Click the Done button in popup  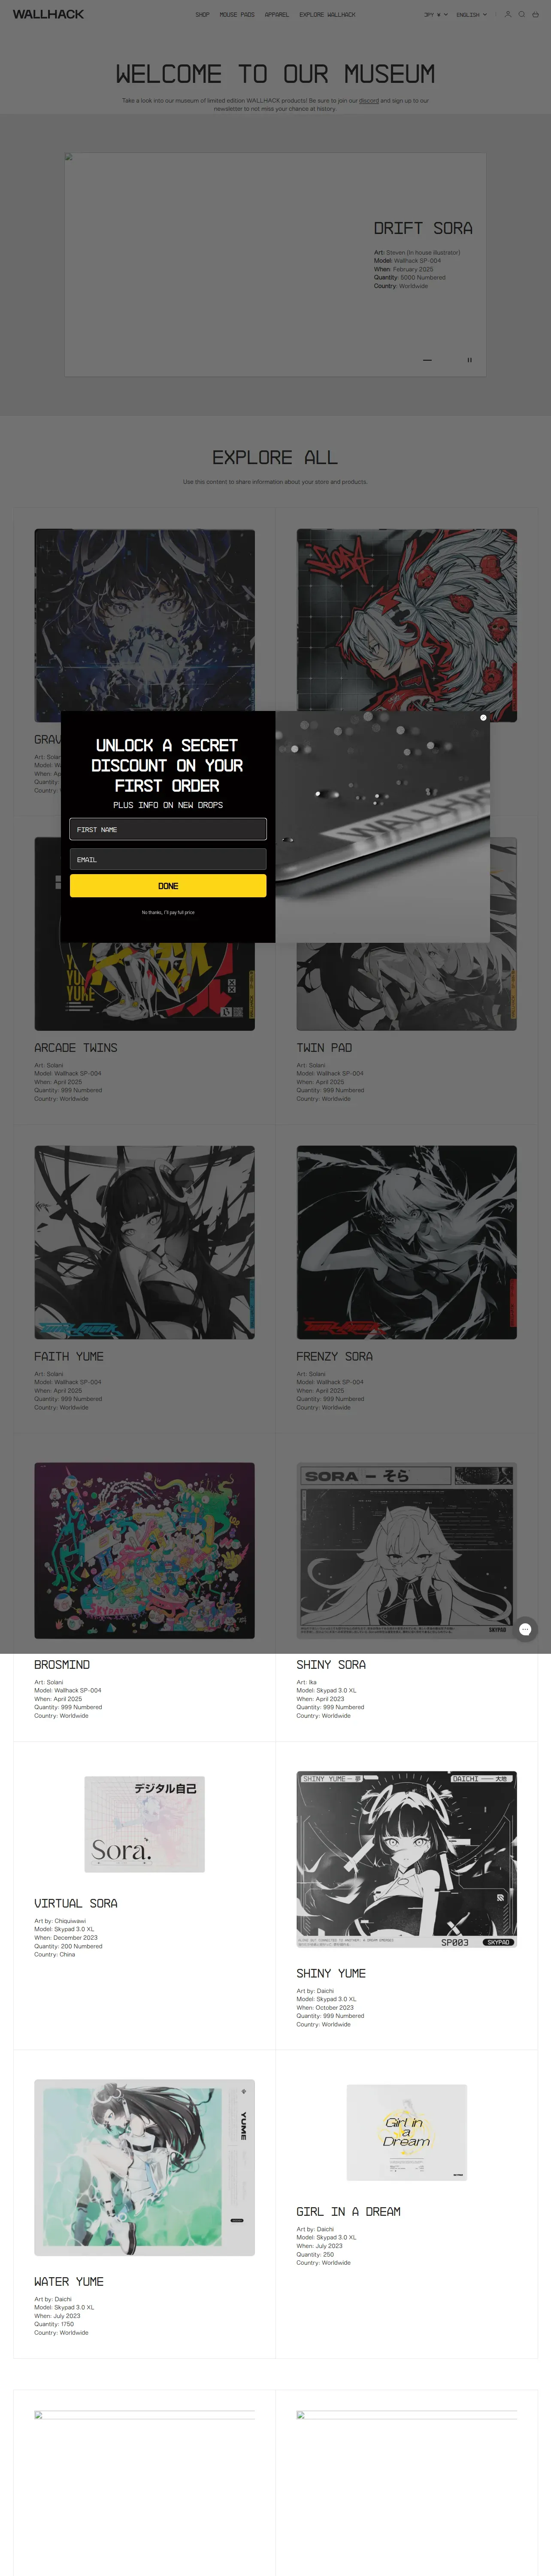[168, 886]
